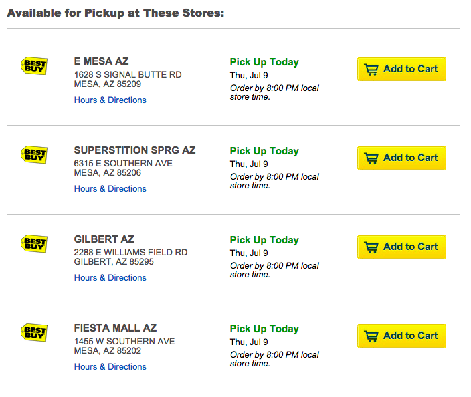Add to Cart for FIESTA MALL AZ store
The width and height of the screenshot is (471, 397).
point(401,336)
